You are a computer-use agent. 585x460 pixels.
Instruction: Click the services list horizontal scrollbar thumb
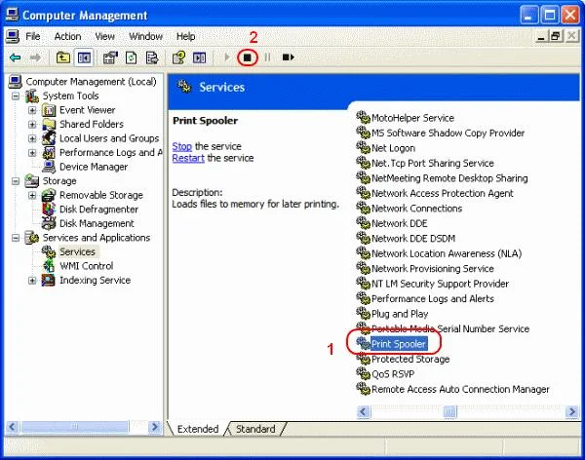pos(449,411)
